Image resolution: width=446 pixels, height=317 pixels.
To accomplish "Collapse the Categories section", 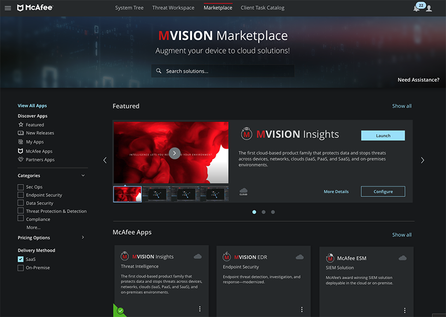I will [x=83, y=175].
